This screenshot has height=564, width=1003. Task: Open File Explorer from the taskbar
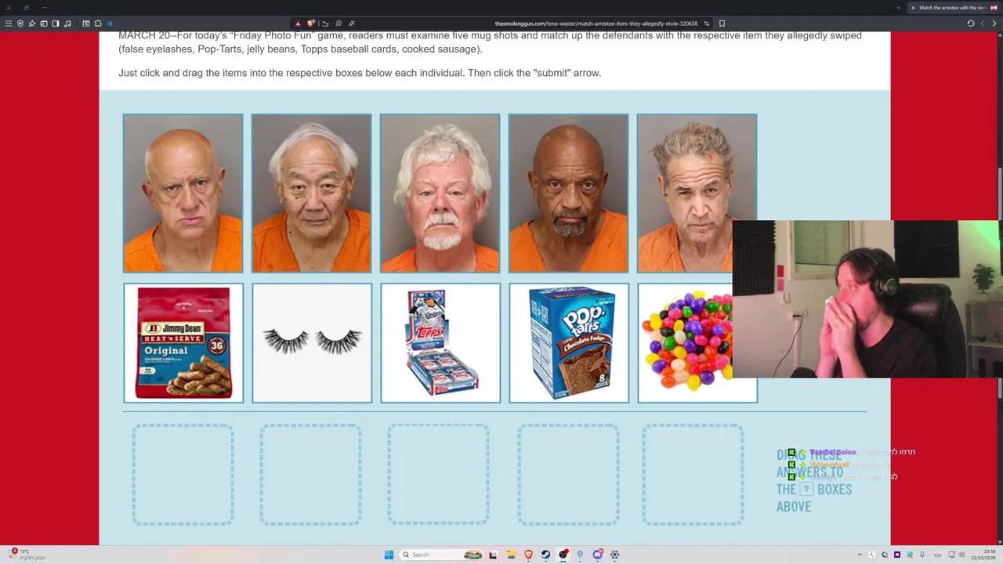(510, 555)
